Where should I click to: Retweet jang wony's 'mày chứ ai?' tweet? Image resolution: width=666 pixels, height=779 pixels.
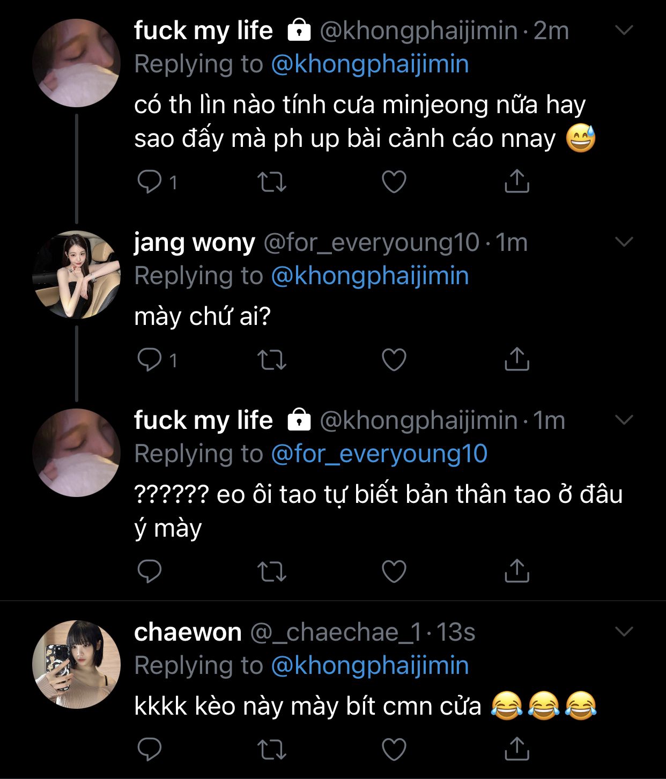pyautogui.click(x=272, y=360)
